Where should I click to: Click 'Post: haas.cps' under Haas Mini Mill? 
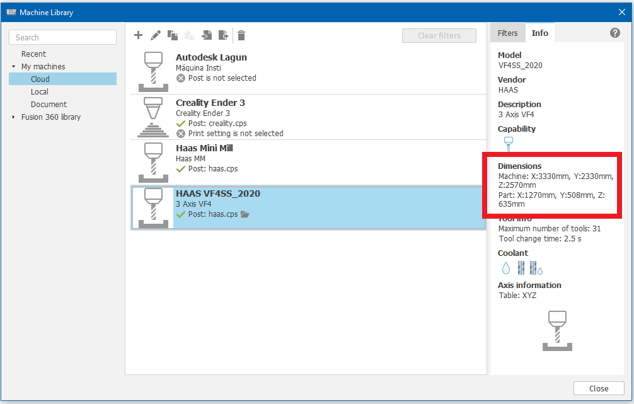(212, 169)
